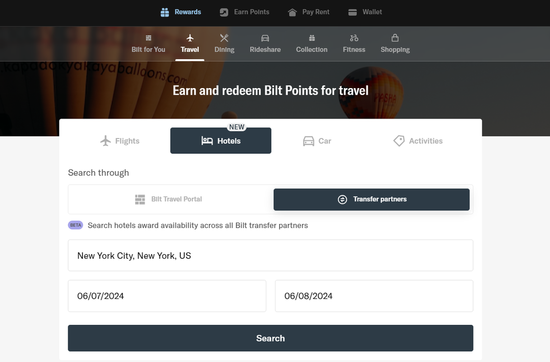Select the Bilt for You grid icon
550x362 pixels.
148,38
